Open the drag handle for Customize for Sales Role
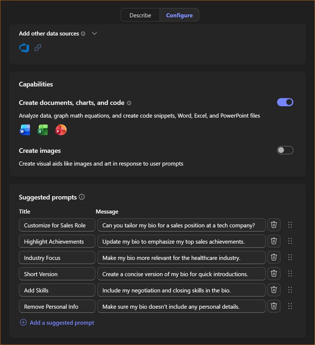The height and width of the screenshot is (345, 315). pos(290,225)
